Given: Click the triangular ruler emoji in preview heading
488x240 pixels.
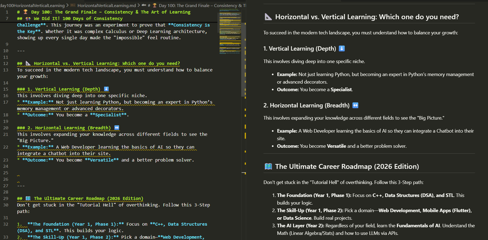Looking at the screenshot, I should (268, 17).
